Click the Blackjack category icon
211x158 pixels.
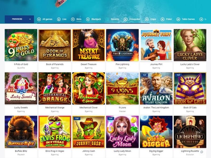[88, 19]
